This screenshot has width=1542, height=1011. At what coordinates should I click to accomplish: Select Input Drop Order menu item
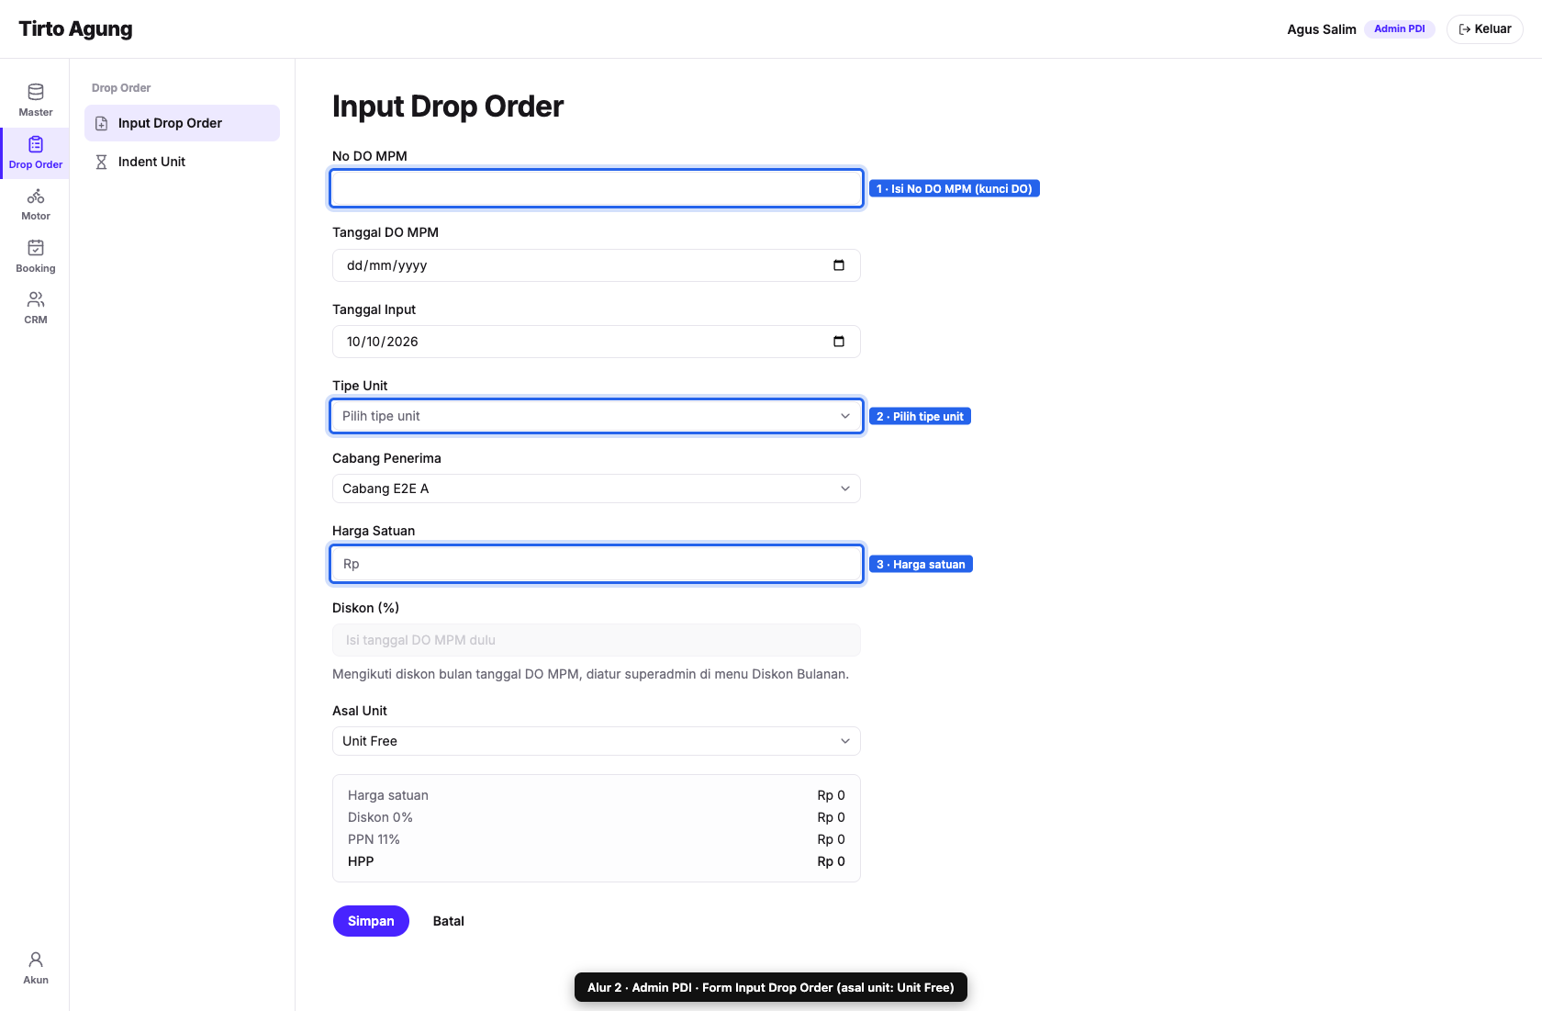[x=182, y=123]
